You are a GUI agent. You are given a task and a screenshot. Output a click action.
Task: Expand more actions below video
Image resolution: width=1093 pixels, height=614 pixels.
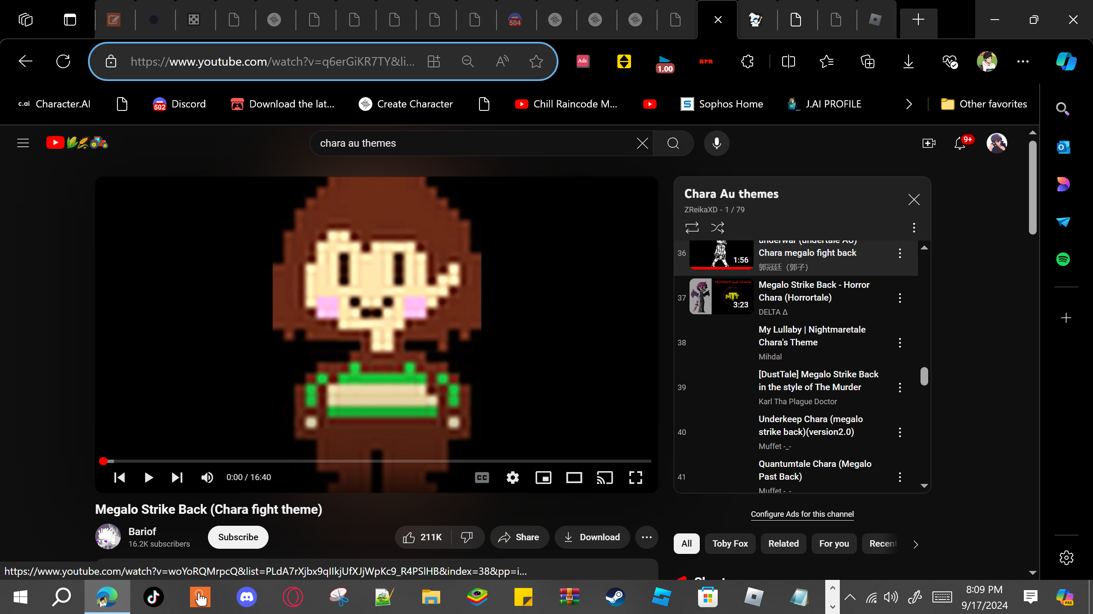tap(646, 537)
